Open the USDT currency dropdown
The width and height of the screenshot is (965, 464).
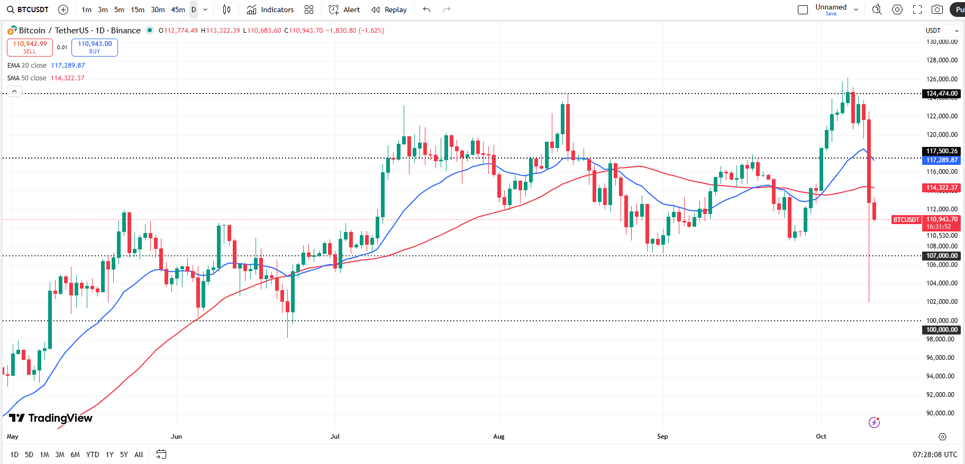942,31
